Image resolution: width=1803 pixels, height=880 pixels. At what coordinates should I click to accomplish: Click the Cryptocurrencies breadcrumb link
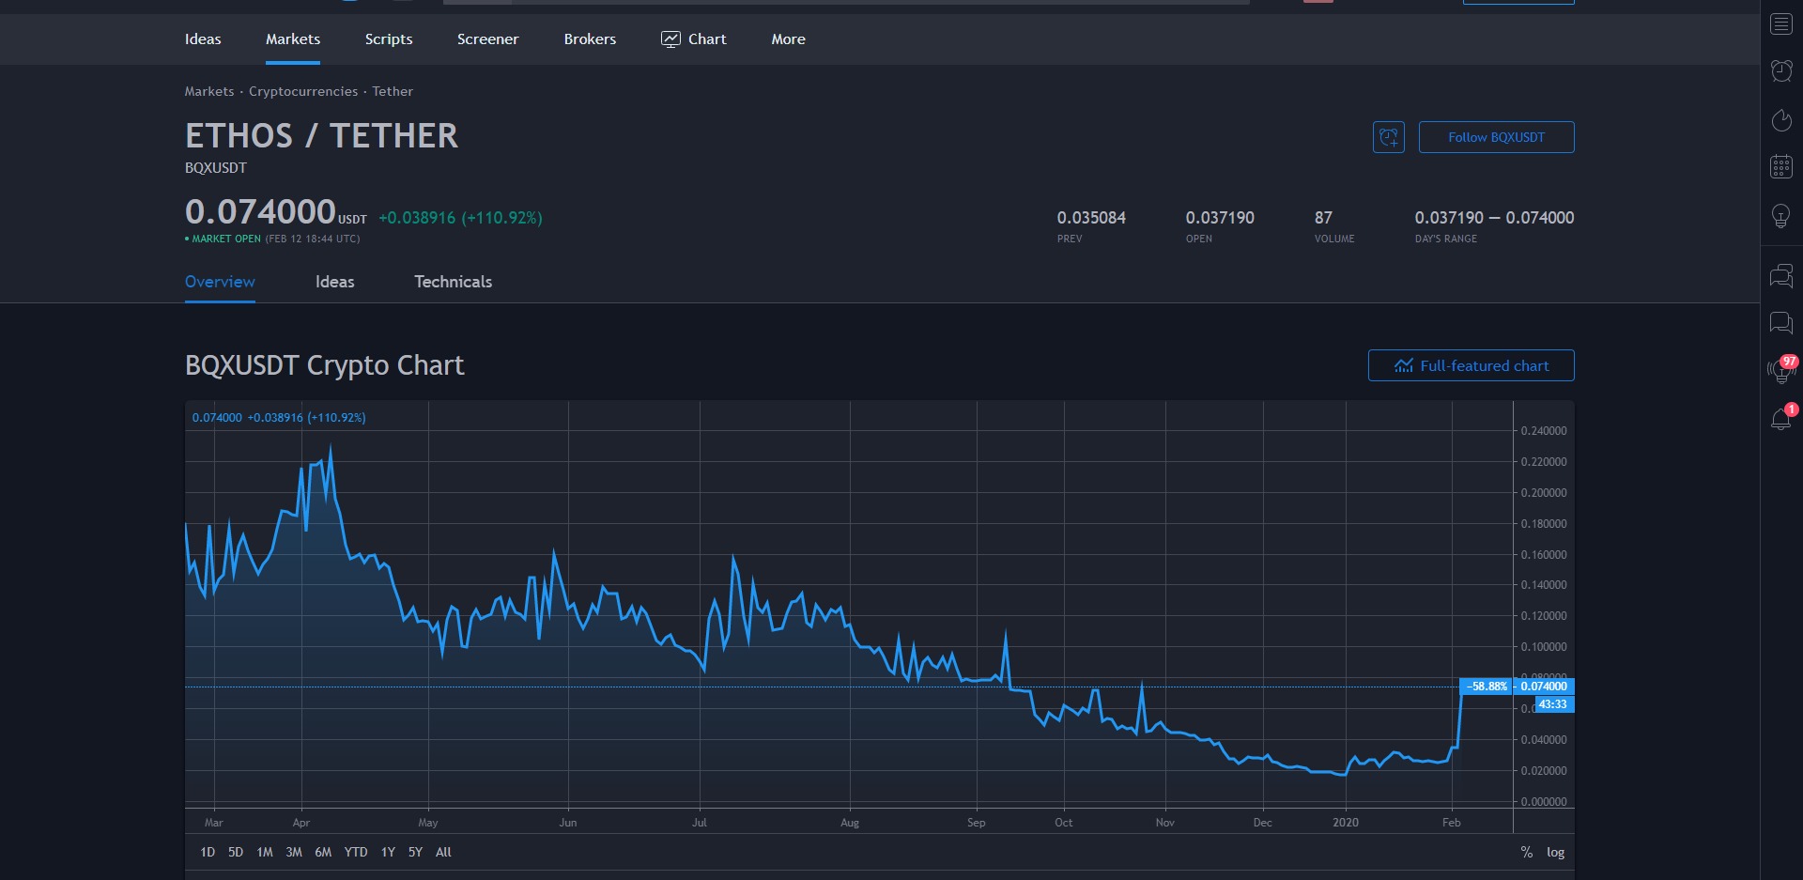click(303, 91)
